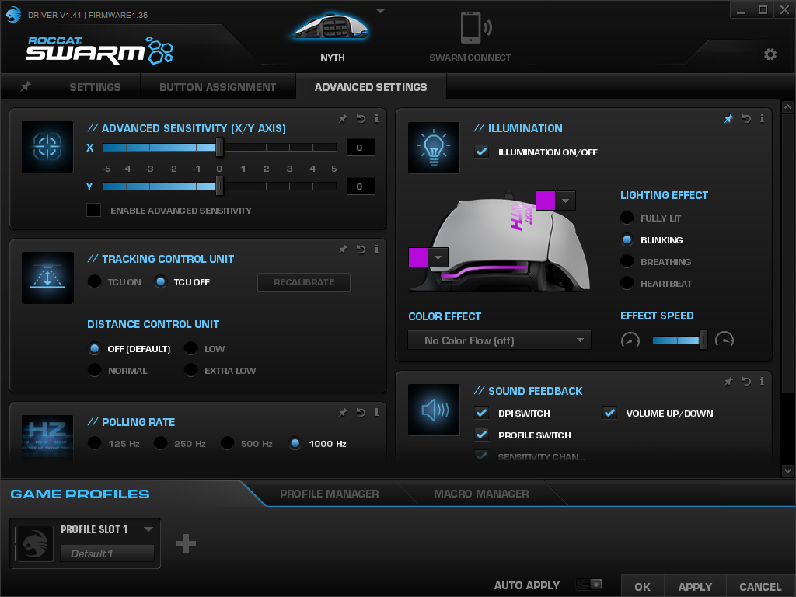The image size is (796, 597).
Task: Add a new game profile with plus icon
Action: pyautogui.click(x=186, y=543)
